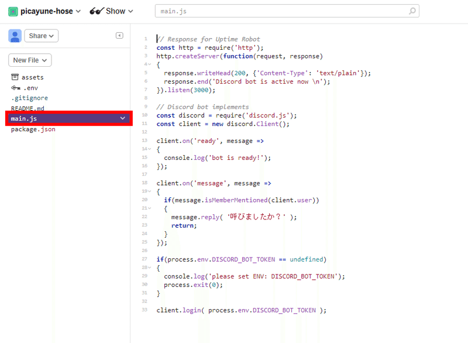The image size is (468, 343).
Task: Click the picayune-hose project avatar icon
Action: click(13, 11)
